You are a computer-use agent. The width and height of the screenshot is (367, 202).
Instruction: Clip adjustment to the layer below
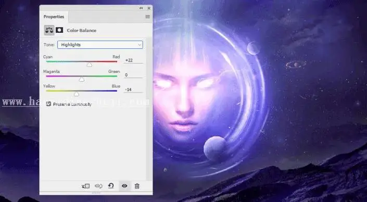tap(86, 186)
